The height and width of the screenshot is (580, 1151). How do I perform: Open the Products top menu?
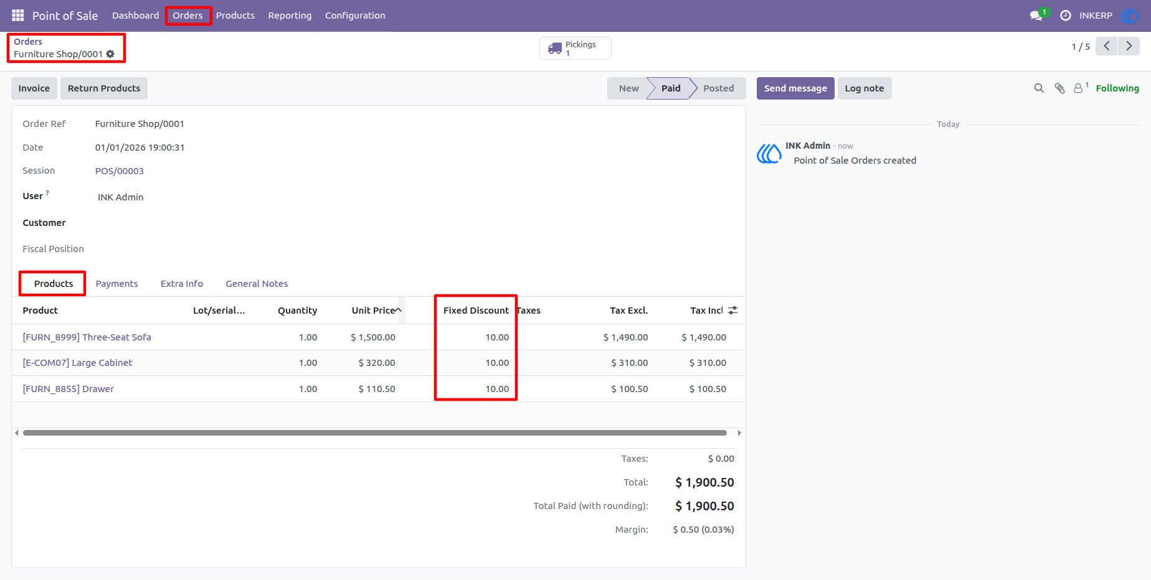click(x=235, y=16)
